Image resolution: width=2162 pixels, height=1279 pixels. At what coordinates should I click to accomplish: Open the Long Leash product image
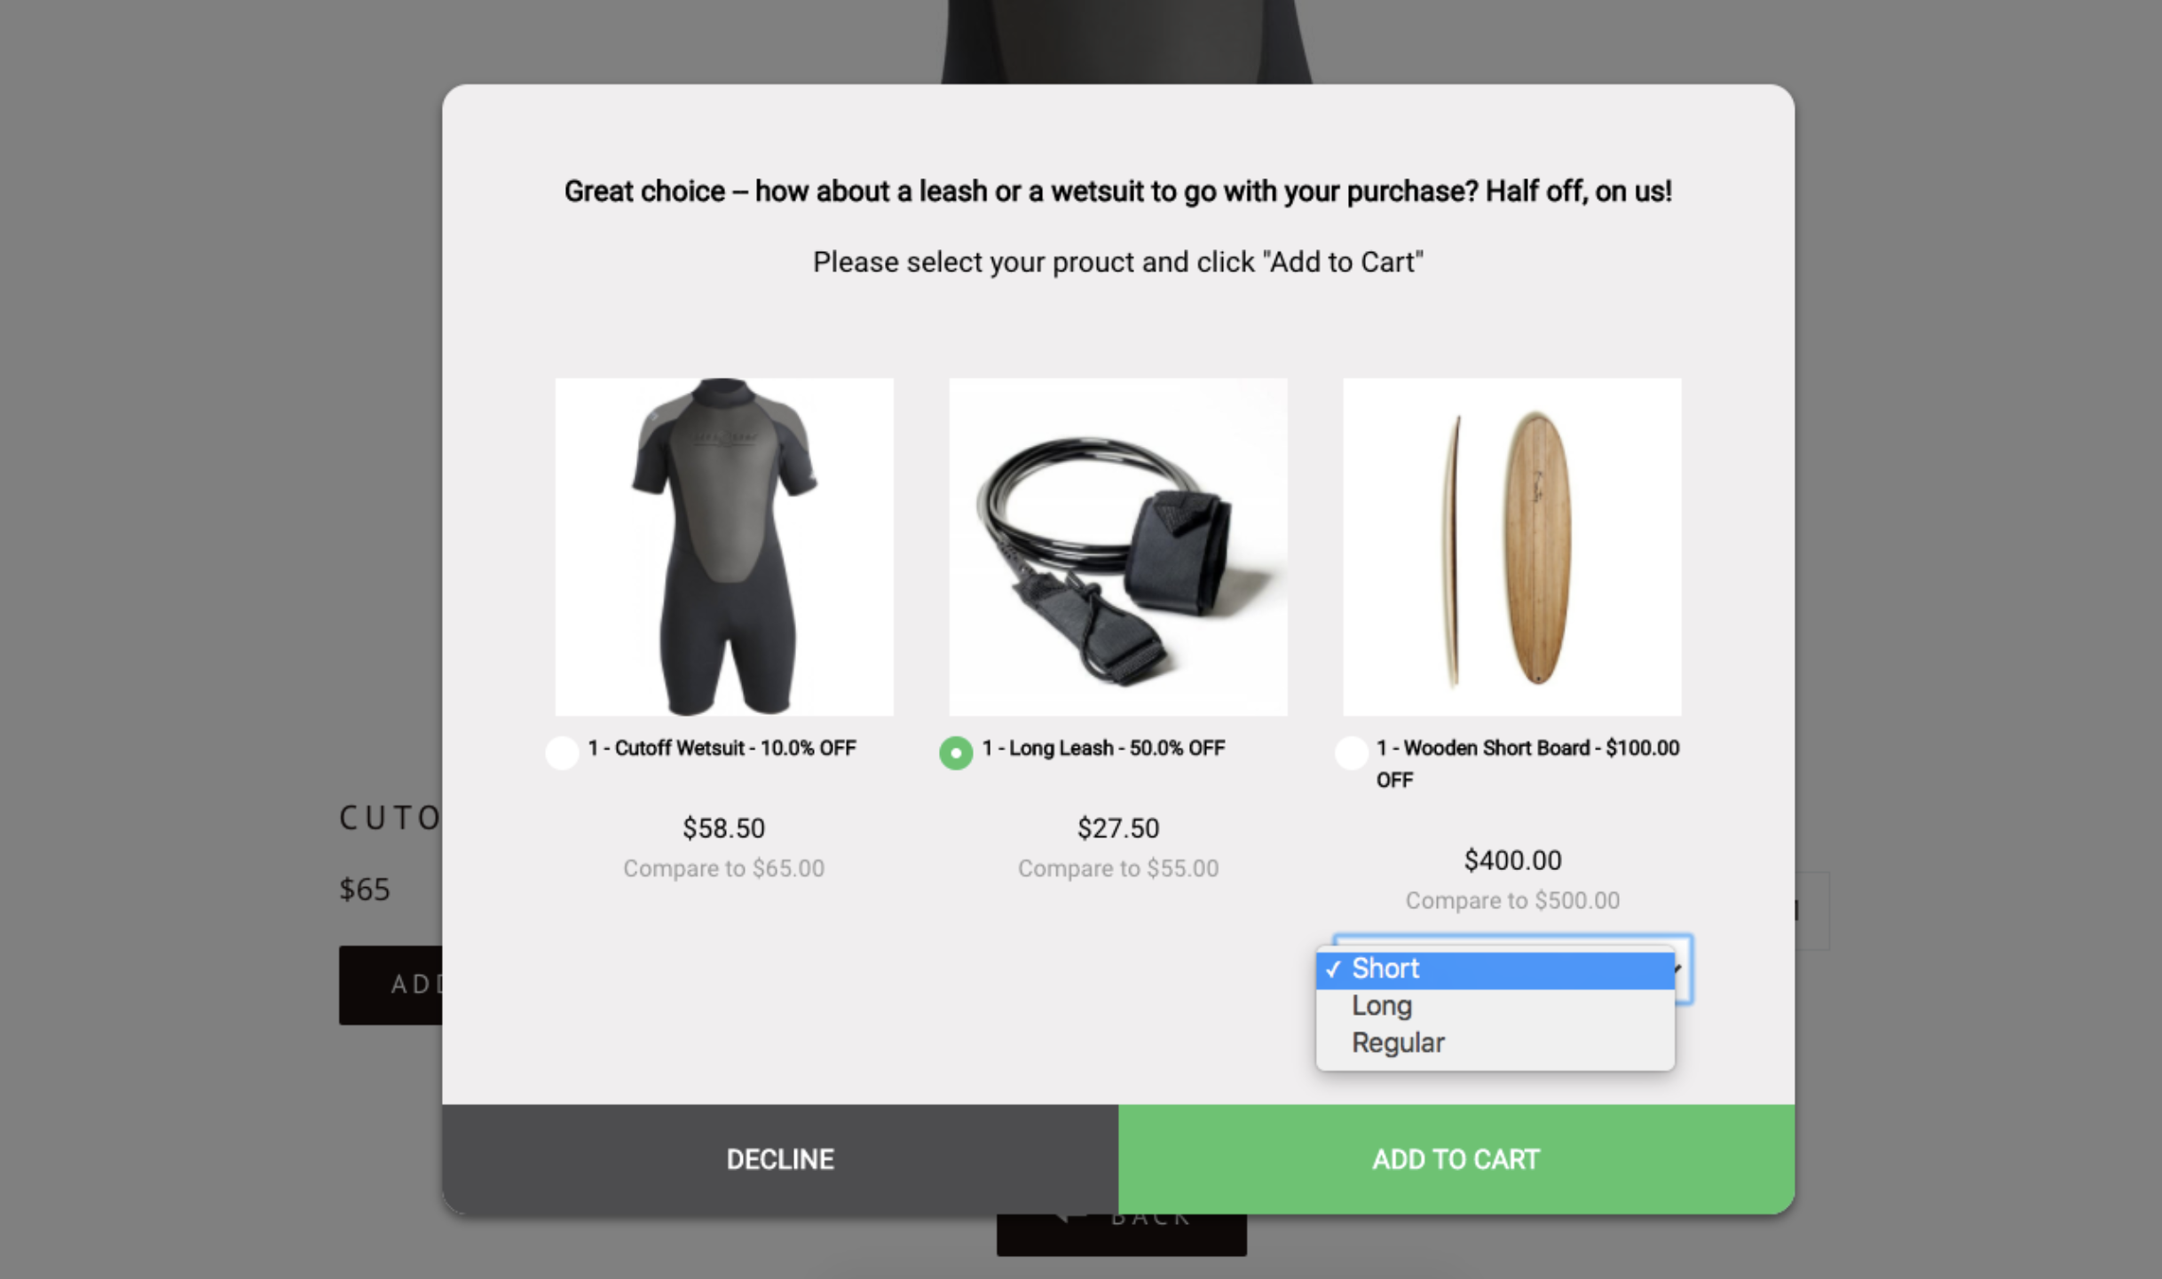click(1118, 547)
